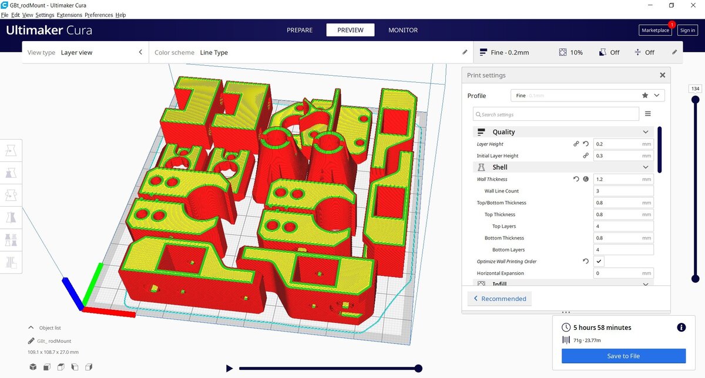Screen dimensions: 705x378
Task: Click the Top Layers value field
Action: click(623, 226)
